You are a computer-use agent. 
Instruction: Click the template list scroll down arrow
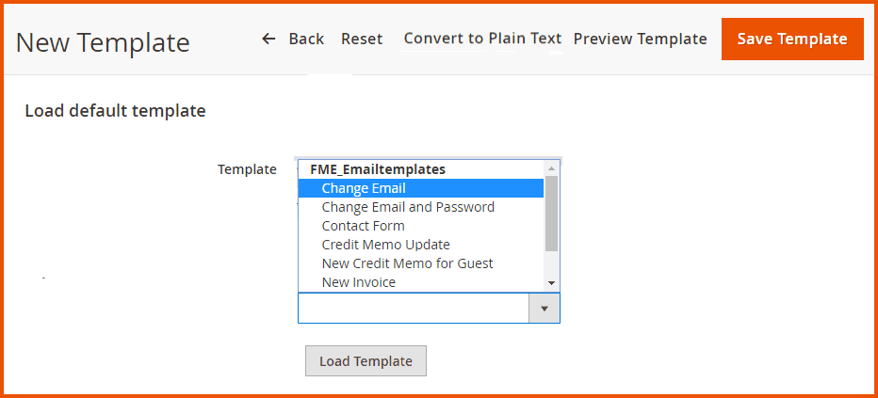(x=552, y=283)
